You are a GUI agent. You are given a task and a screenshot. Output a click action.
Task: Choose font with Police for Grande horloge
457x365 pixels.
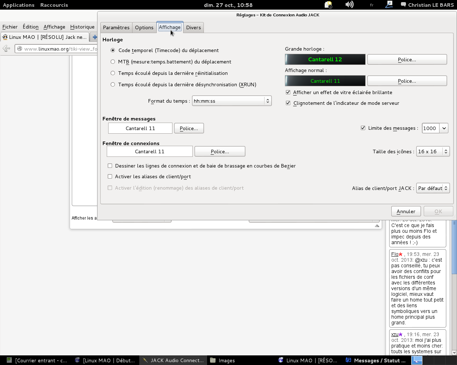pos(407,60)
